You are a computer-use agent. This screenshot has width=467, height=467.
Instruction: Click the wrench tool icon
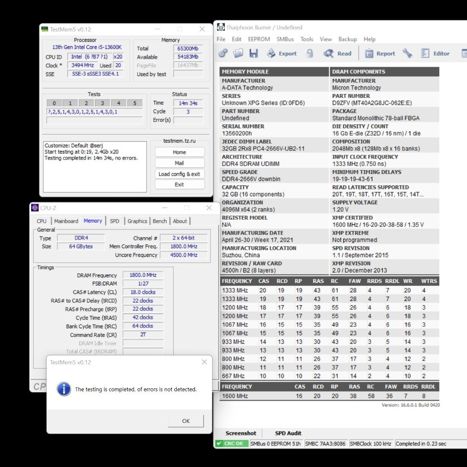coord(407,53)
